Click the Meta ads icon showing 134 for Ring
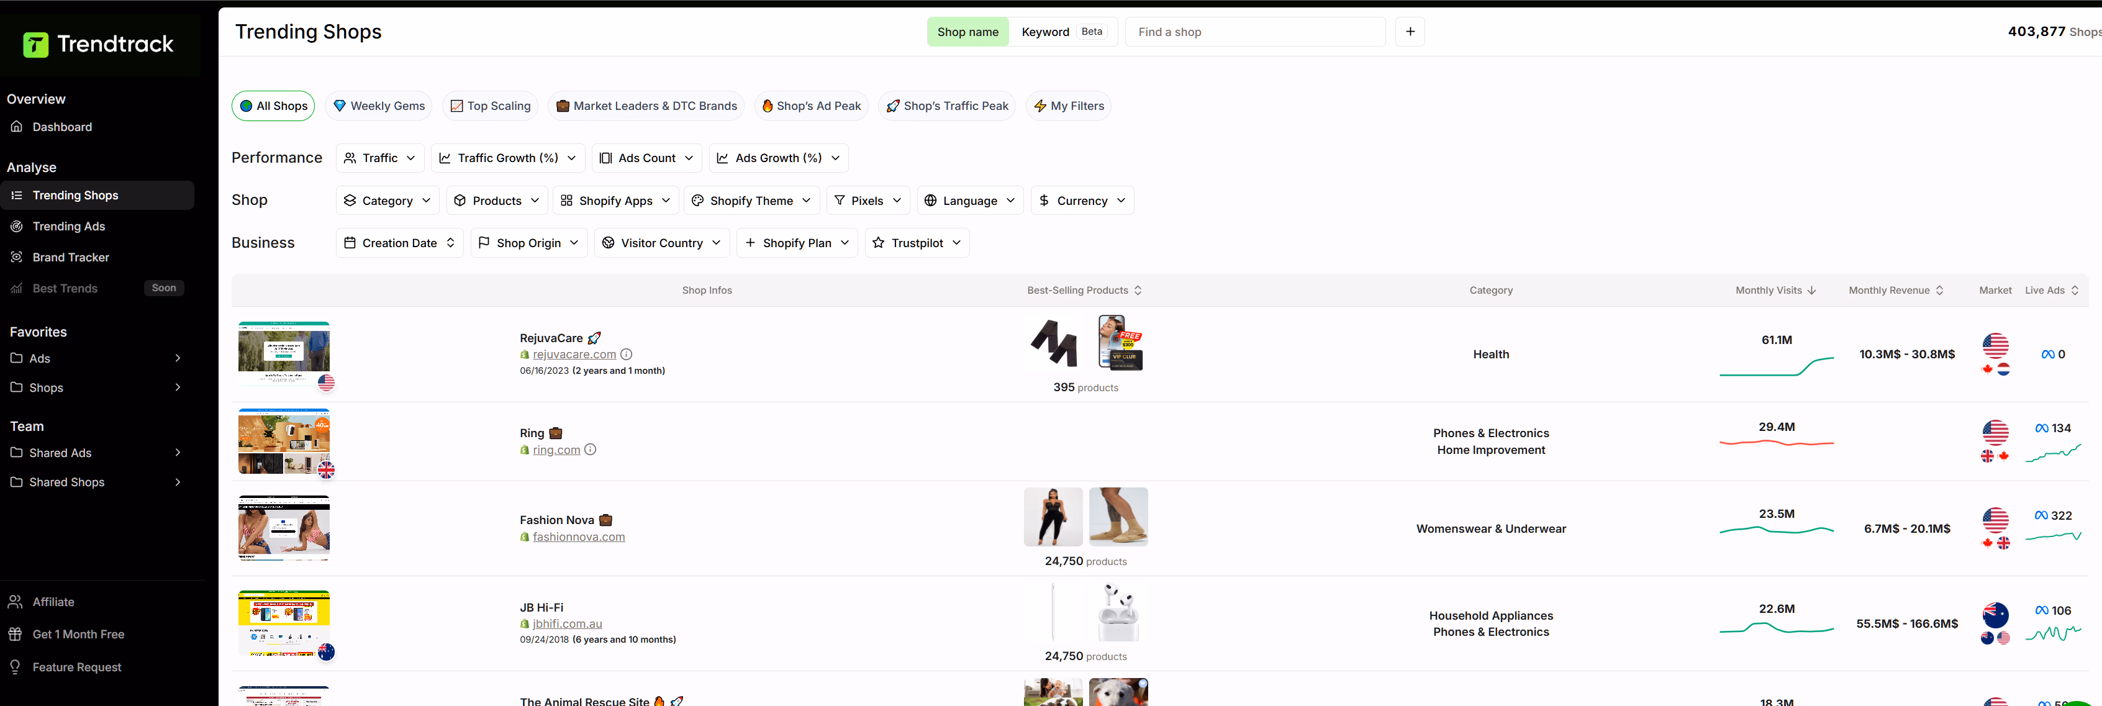Image resolution: width=2102 pixels, height=706 pixels. [x=2042, y=428]
